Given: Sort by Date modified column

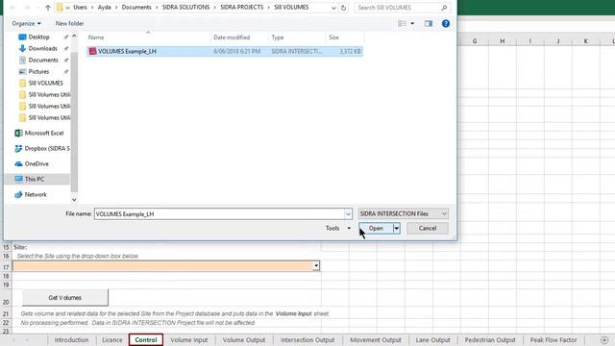Looking at the screenshot, I should pyautogui.click(x=232, y=37).
